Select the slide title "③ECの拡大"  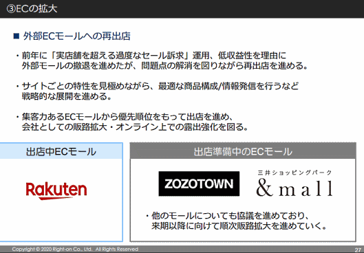point(32,9)
